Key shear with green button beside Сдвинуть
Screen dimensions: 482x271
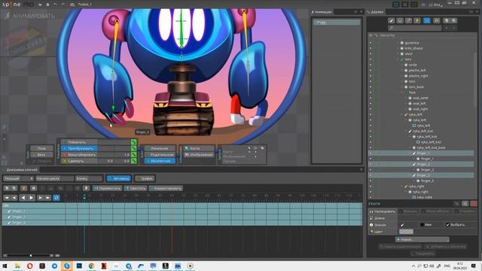(134, 160)
